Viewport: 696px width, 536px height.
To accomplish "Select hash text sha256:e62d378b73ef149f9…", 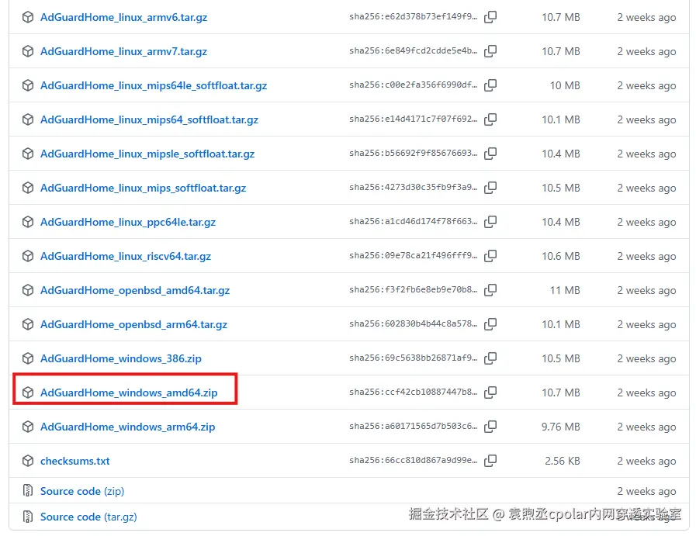I will point(413,17).
